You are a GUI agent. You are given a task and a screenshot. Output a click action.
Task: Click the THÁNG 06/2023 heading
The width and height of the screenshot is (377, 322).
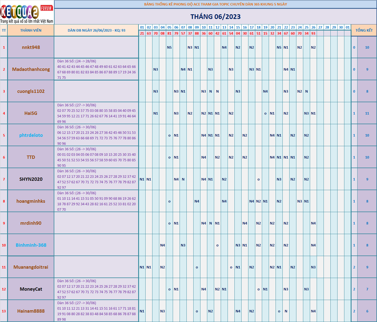pos(216,17)
